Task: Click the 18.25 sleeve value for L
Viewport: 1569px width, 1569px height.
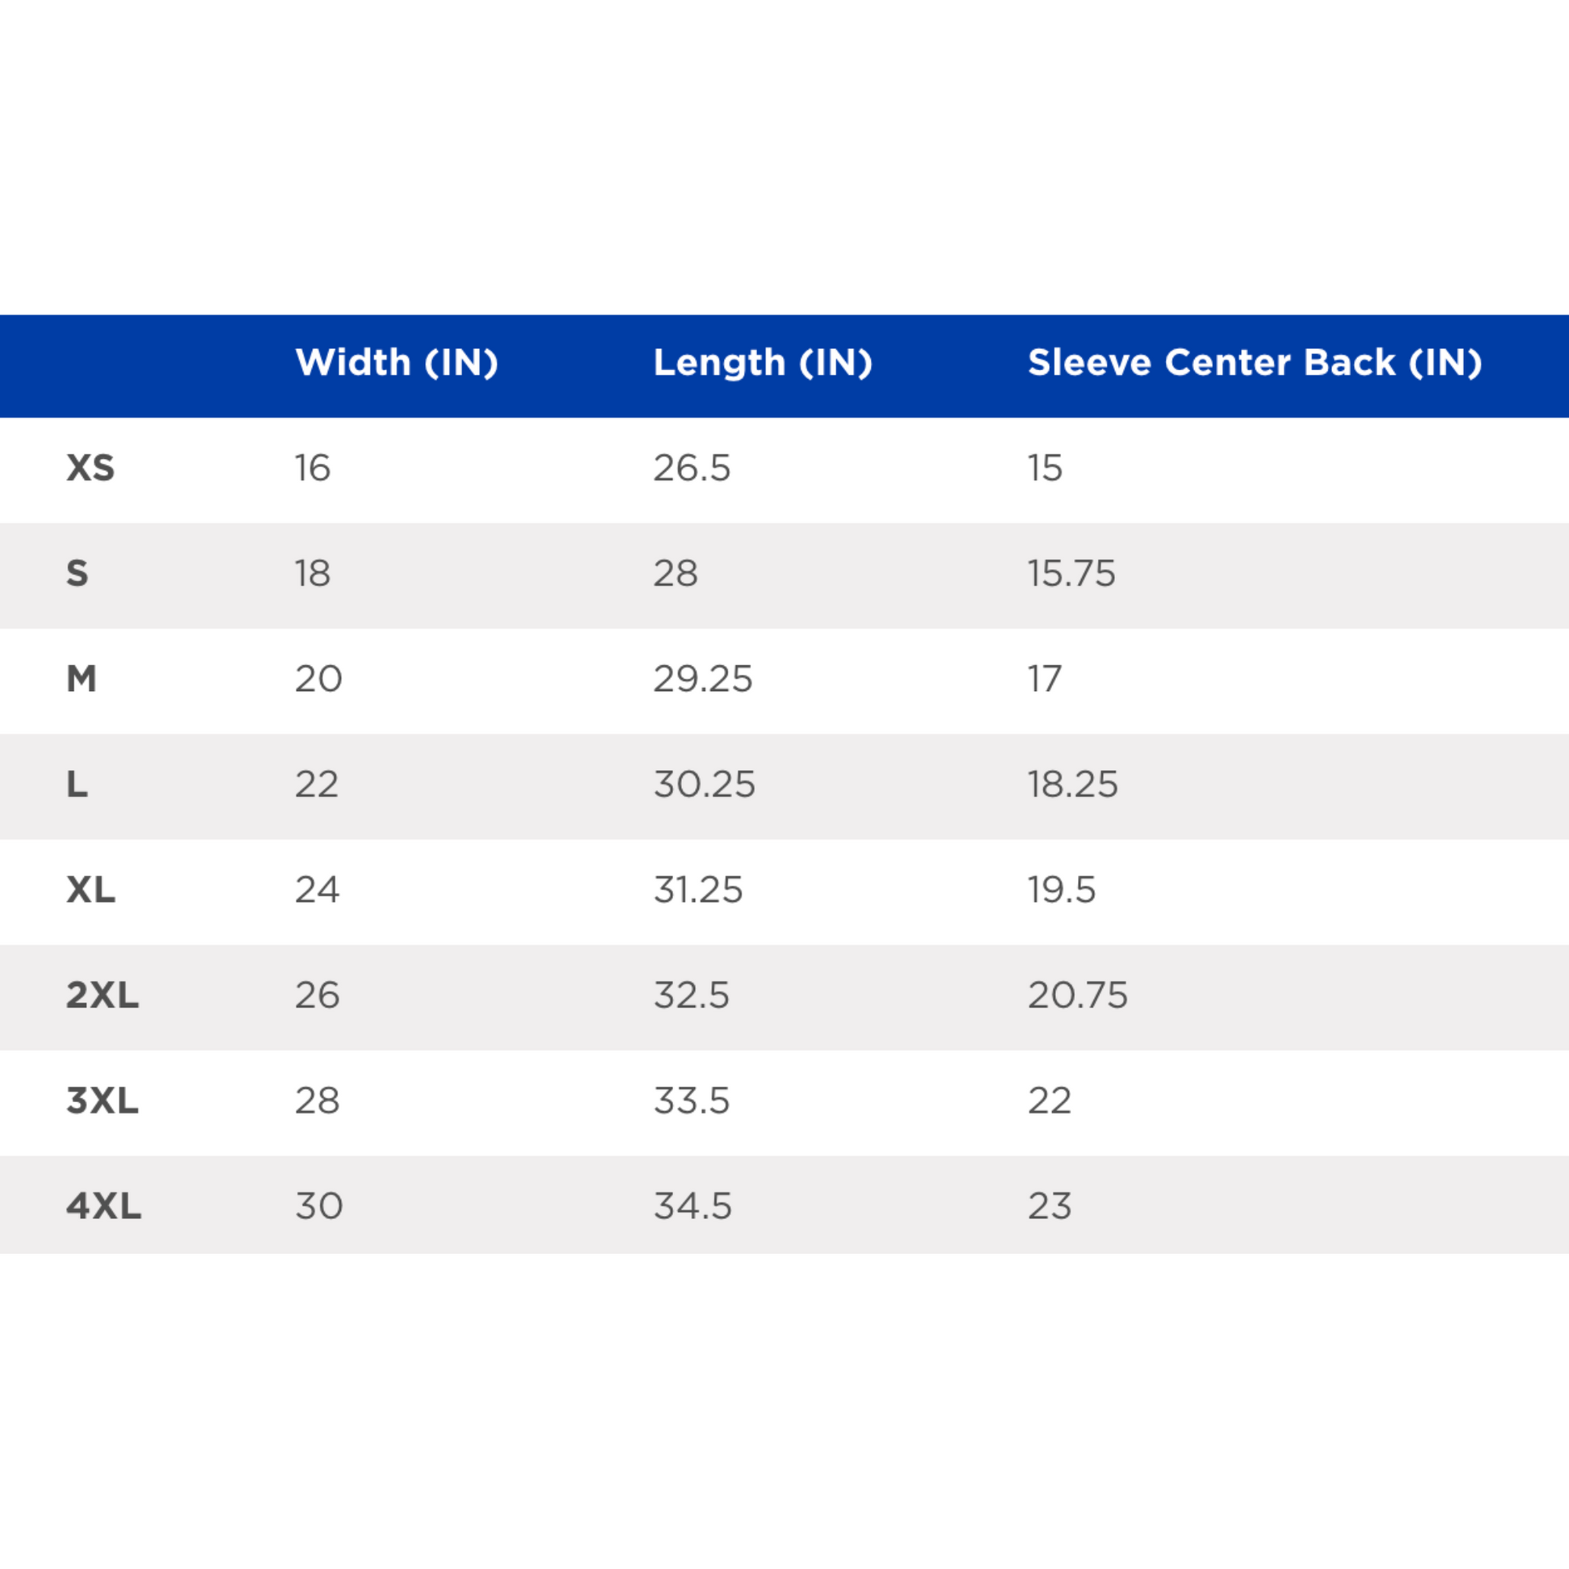Action: [1072, 784]
